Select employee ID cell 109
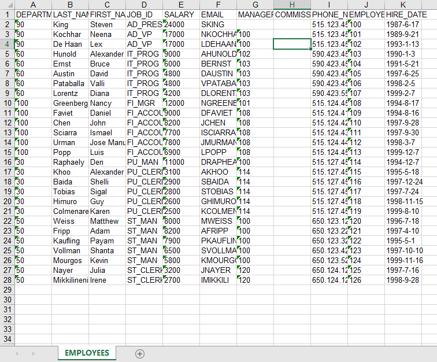The image size is (437, 362). point(366,113)
